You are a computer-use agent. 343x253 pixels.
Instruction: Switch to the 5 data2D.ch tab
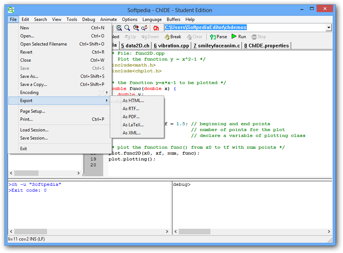pos(135,46)
